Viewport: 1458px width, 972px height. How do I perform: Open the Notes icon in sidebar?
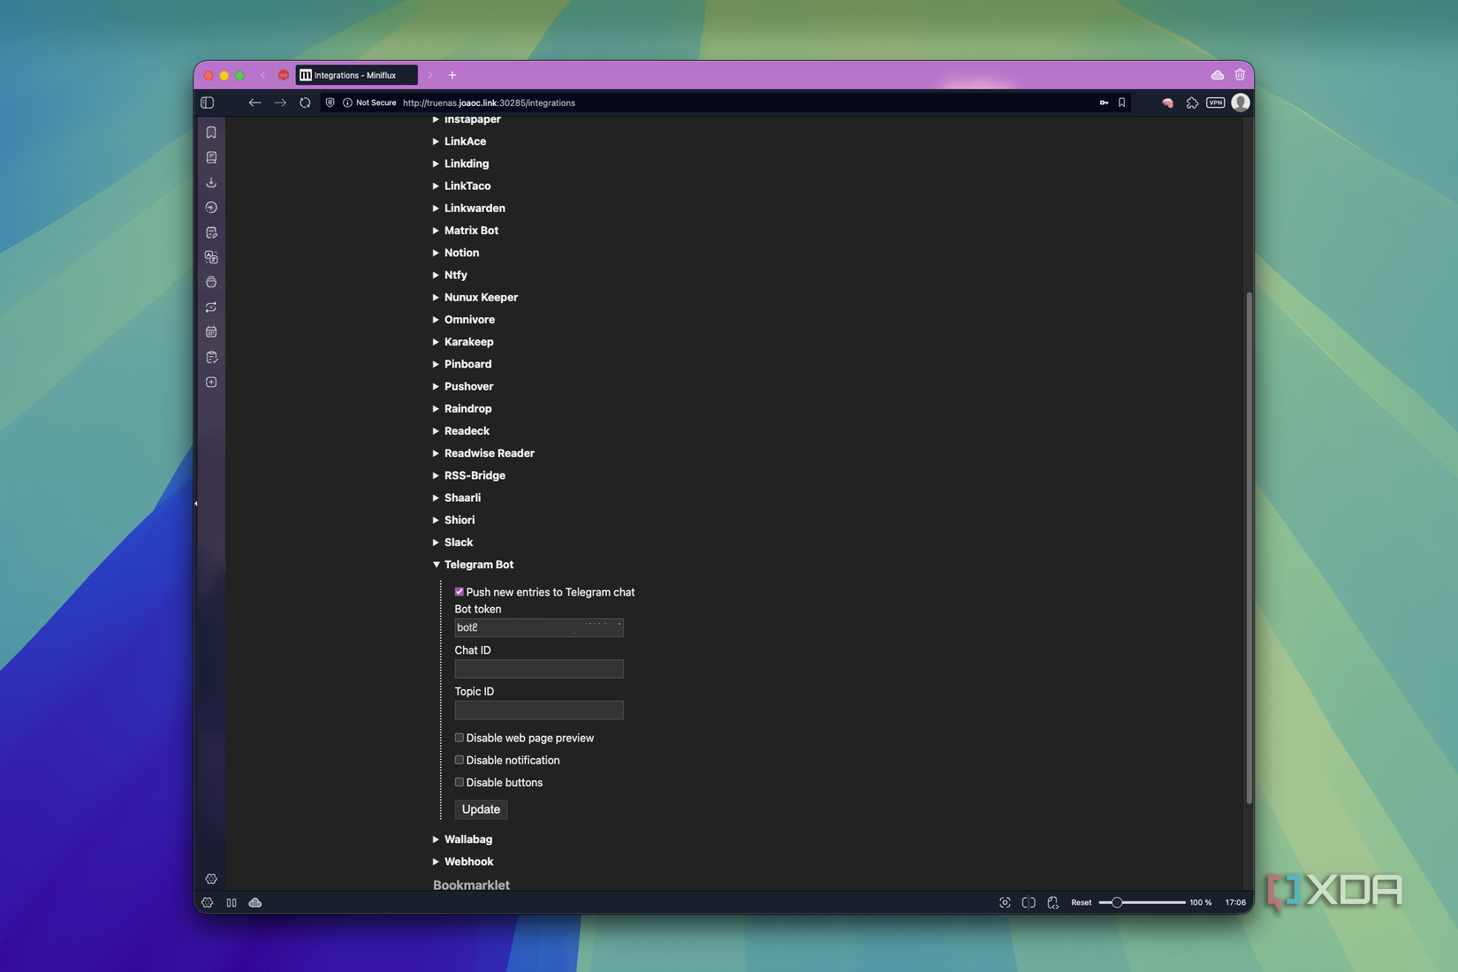pyautogui.click(x=211, y=232)
